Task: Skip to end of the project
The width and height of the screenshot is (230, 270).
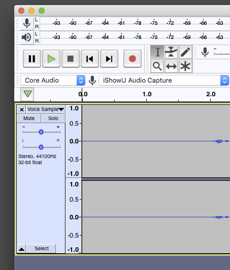Action: 109,59
